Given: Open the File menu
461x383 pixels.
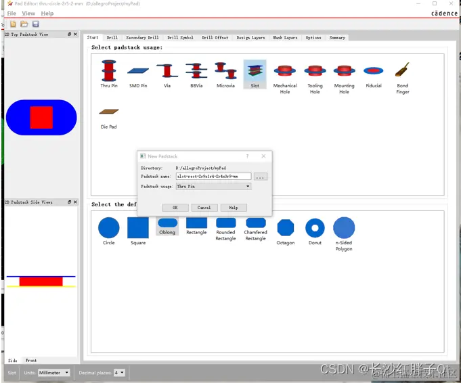Looking at the screenshot, I should [x=12, y=14].
